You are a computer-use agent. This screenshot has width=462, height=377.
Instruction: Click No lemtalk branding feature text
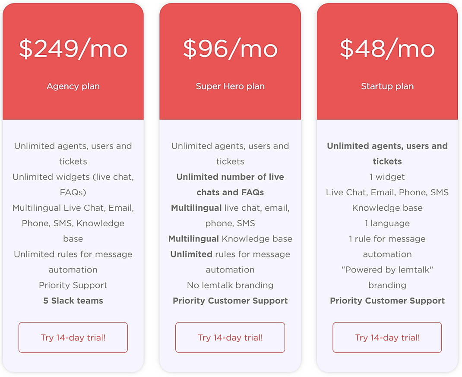(x=230, y=285)
